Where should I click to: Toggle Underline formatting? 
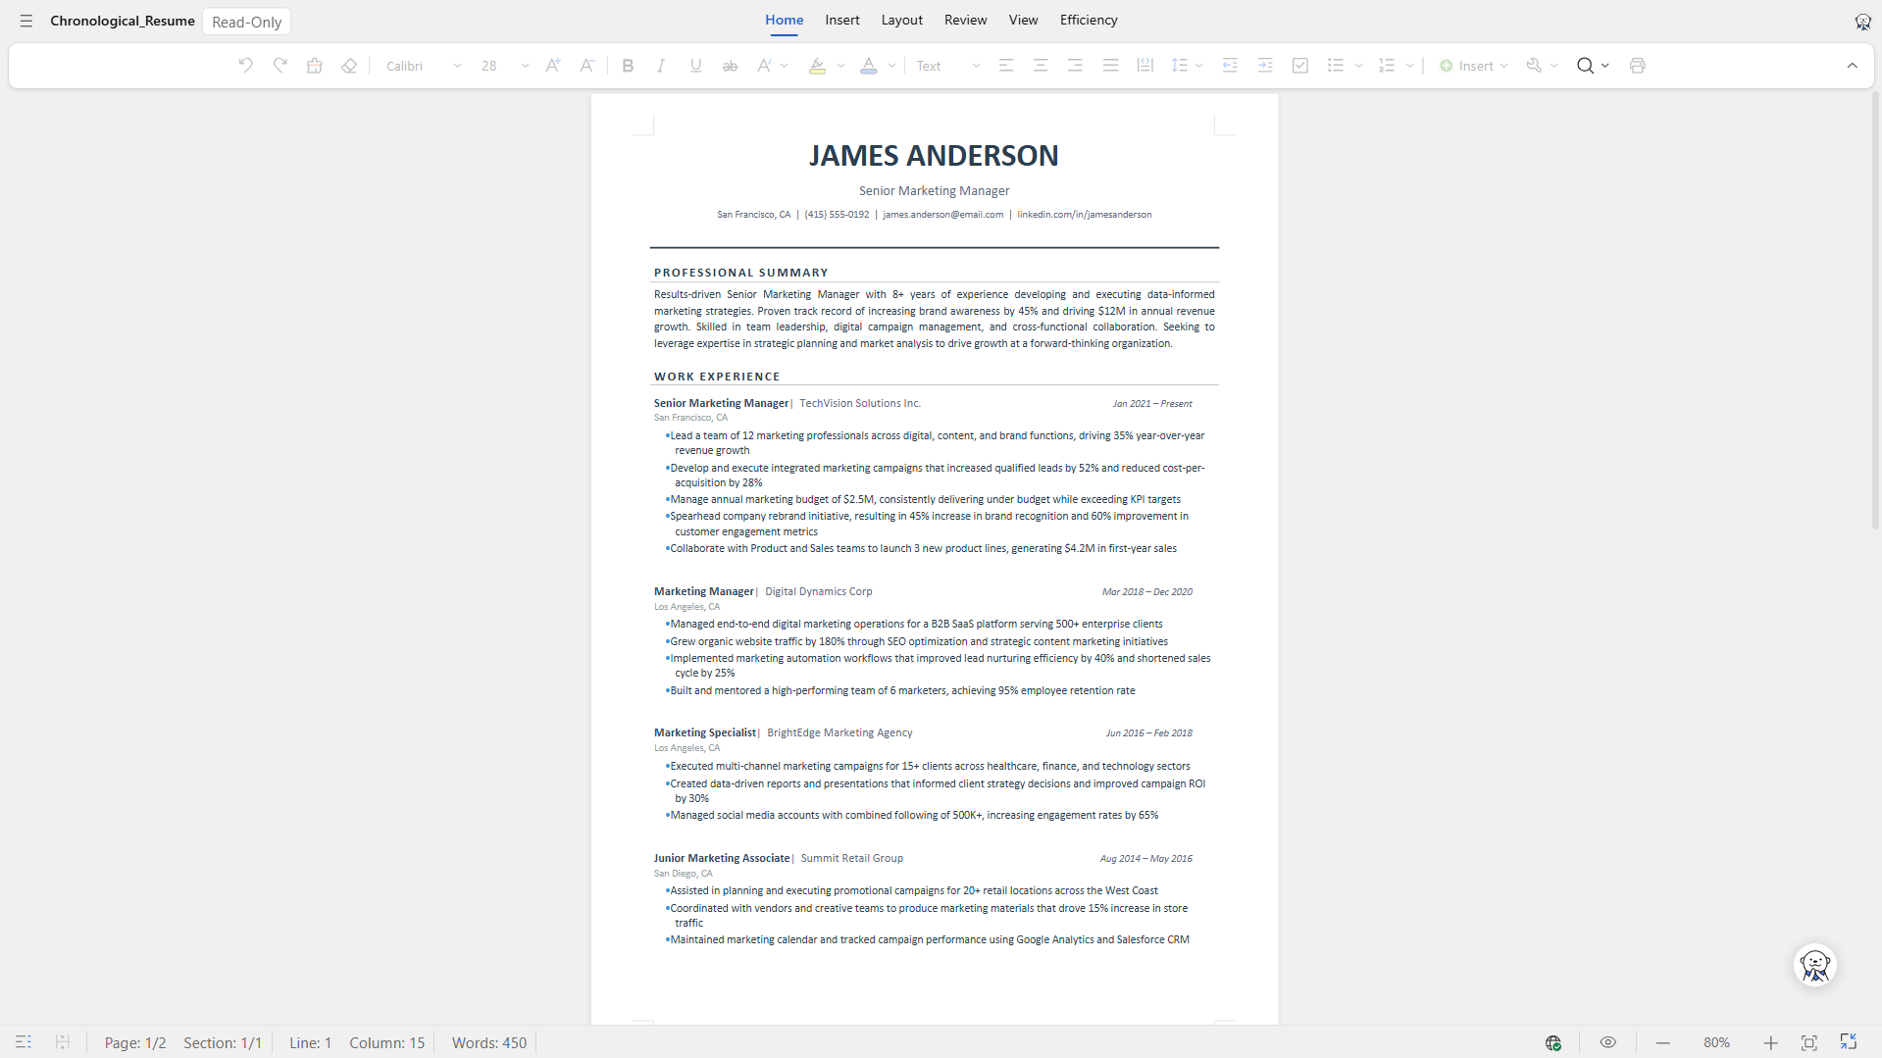[695, 66]
